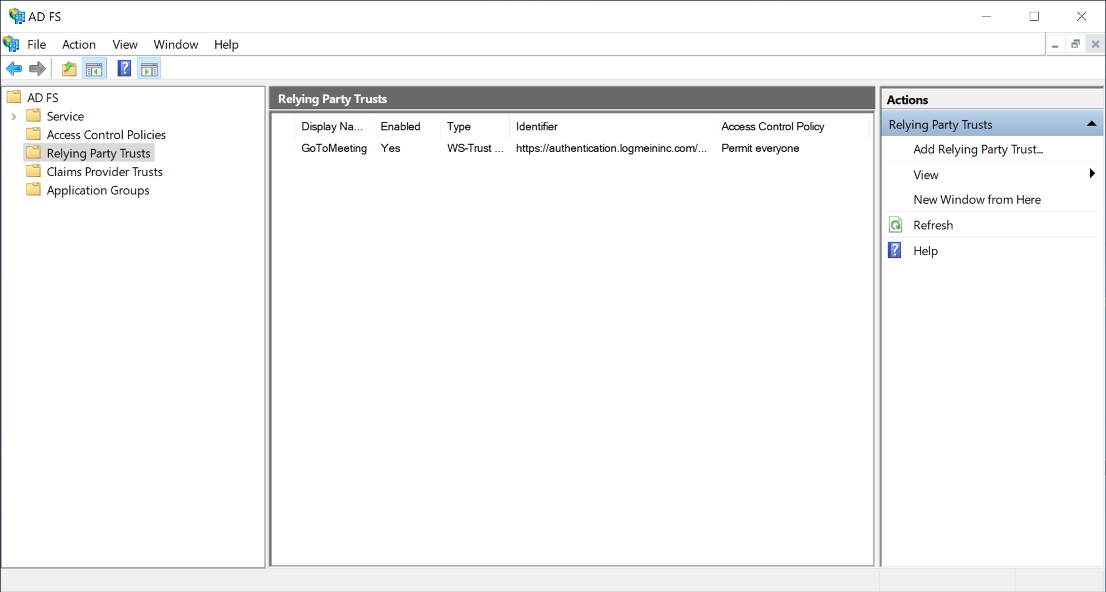Select Access Control Policies in tree
Image resolution: width=1106 pixels, height=592 pixels.
pos(106,135)
